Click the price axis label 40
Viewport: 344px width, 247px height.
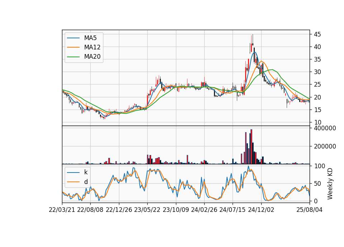tap(317, 47)
